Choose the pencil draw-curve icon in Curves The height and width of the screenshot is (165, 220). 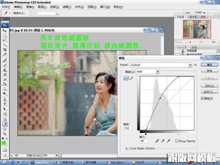tap(131, 78)
